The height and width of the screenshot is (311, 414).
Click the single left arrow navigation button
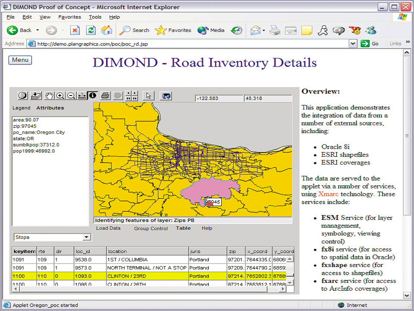tap(129, 93)
